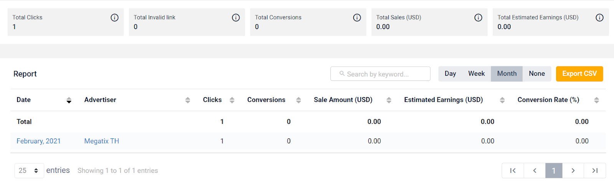Sort by Conversions column arrows

[299, 100]
